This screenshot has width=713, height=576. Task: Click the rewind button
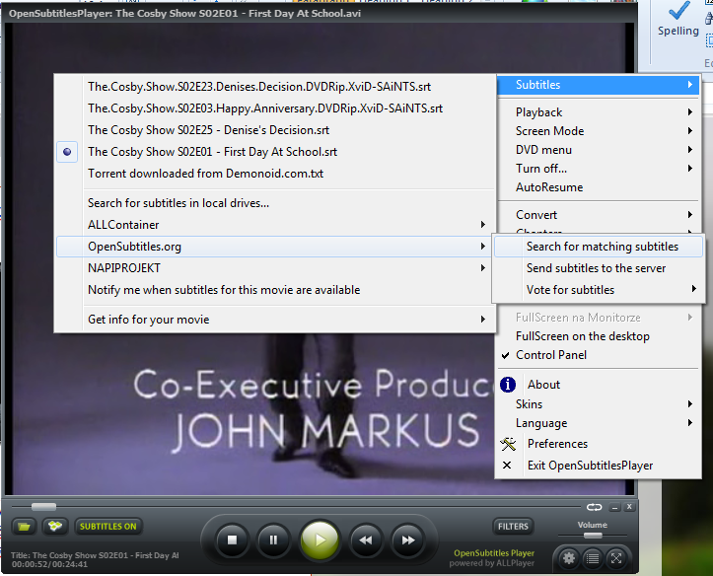pos(366,540)
